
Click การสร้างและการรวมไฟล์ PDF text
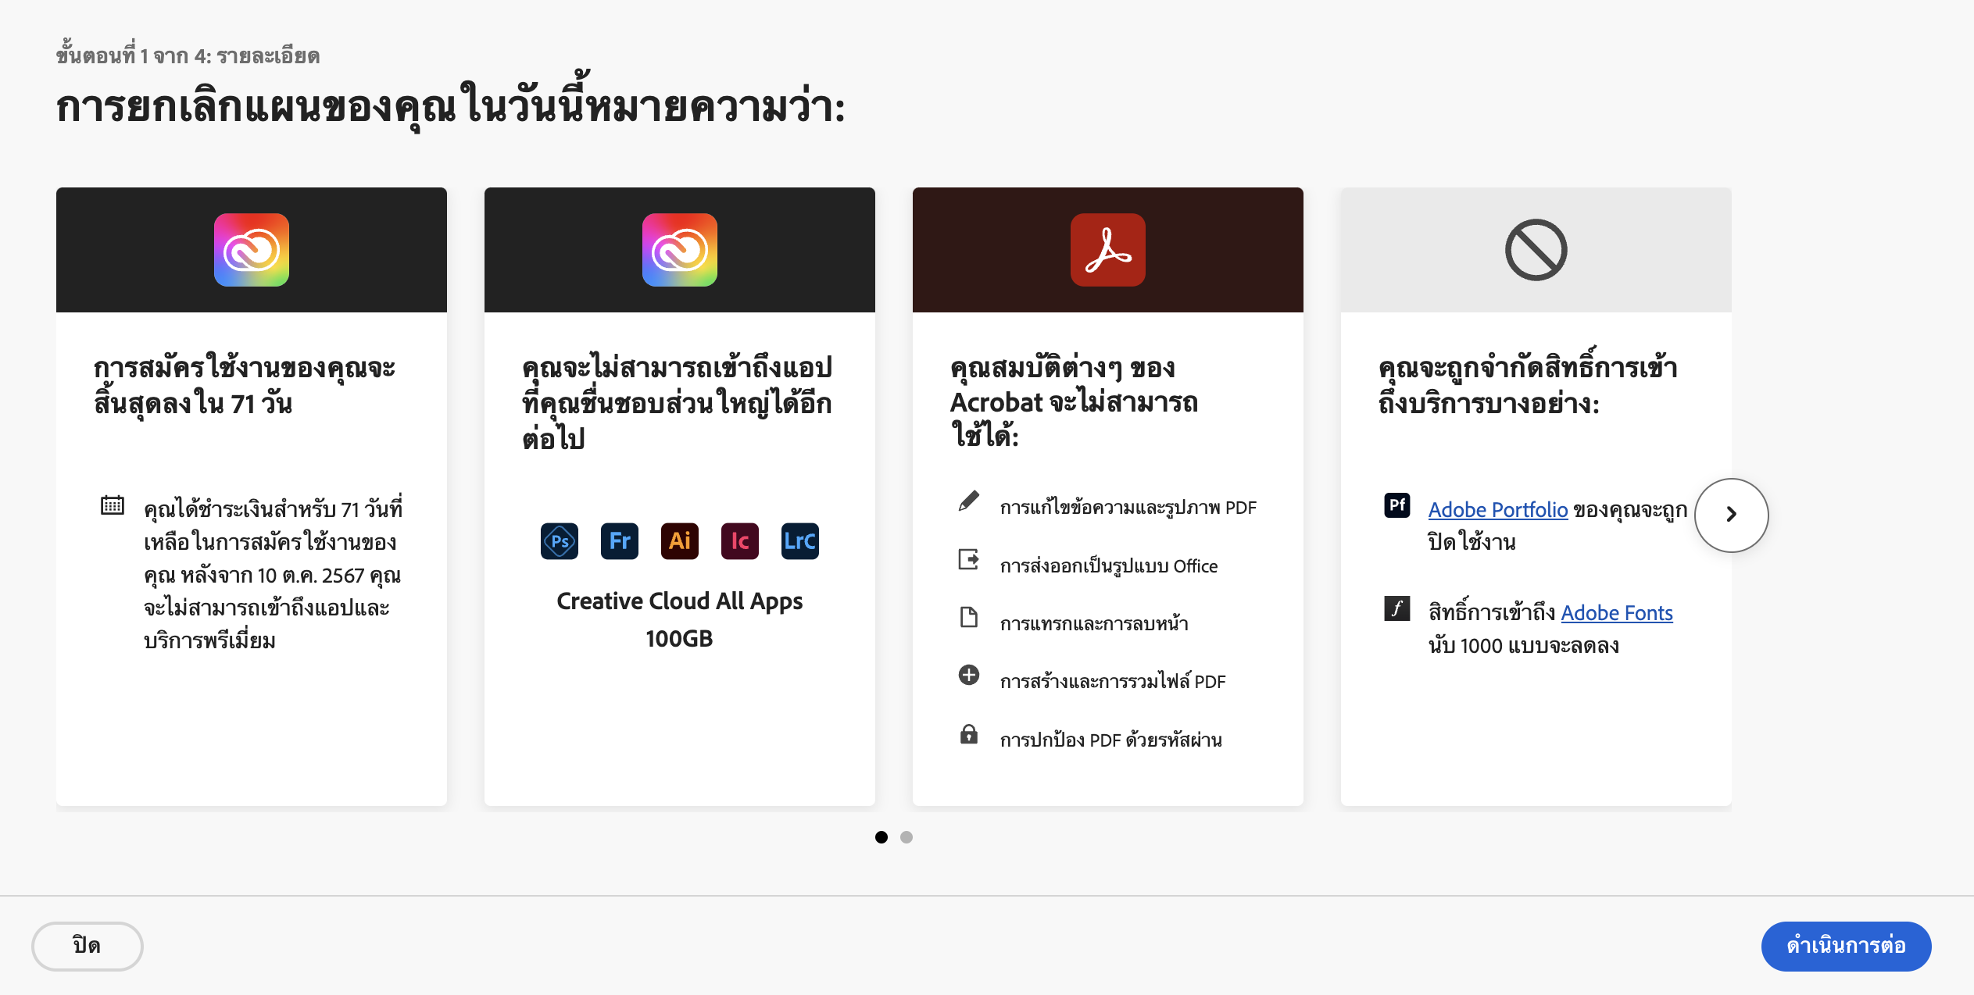click(1113, 681)
